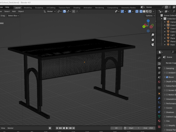The image size is (176, 132).
Task: Select wireframe viewport shading mode
Action: pos(141,11)
